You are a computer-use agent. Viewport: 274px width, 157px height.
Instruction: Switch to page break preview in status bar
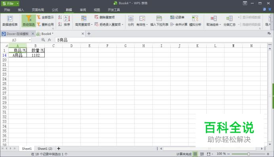(202, 154)
